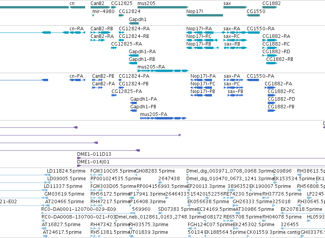
Task: Open transcript CG12824-RB label
Action: [x=134, y=36]
